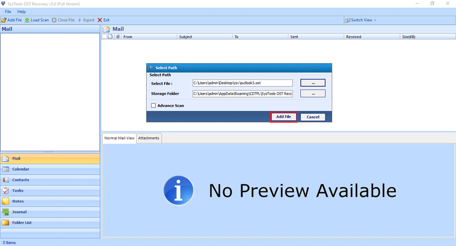This screenshot has width=456, height=246.
Task: Open the Calendar section in sidebar
Action: (x=20, y=169)
